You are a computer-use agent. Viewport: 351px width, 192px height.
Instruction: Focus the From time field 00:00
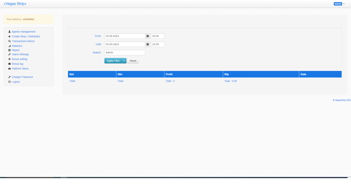[158, 36]
